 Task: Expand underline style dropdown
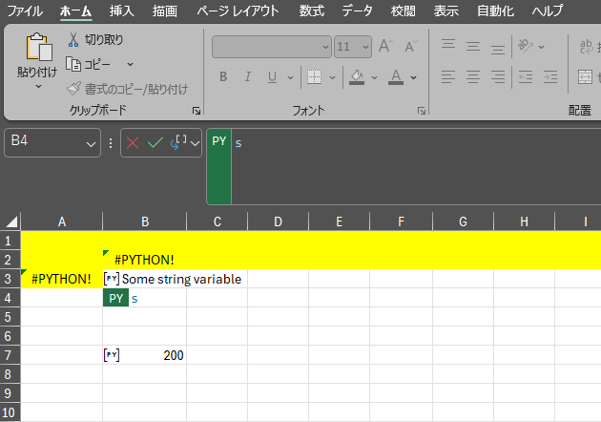(x=291, y=77)
